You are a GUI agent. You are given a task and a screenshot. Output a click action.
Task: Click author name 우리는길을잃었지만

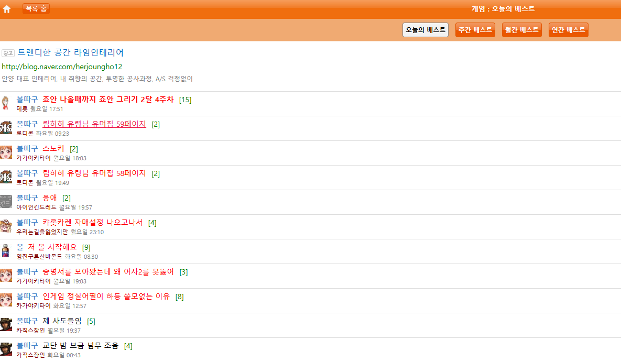point(42,232)
